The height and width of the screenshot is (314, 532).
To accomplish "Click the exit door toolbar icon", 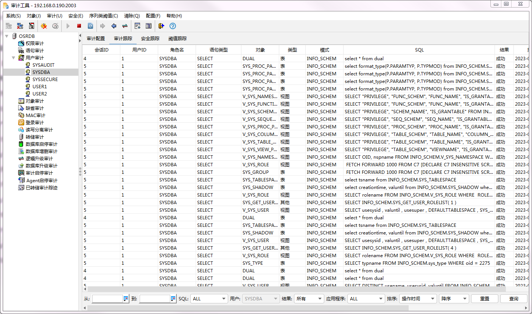I will tap(161, 26).
